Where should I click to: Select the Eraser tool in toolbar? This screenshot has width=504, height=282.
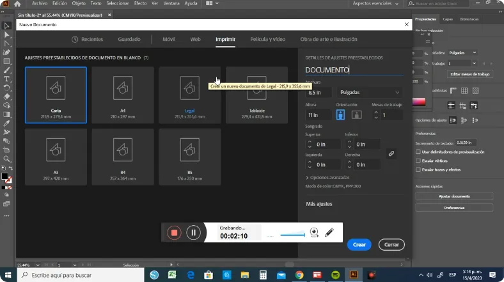[x=6, y=97]
